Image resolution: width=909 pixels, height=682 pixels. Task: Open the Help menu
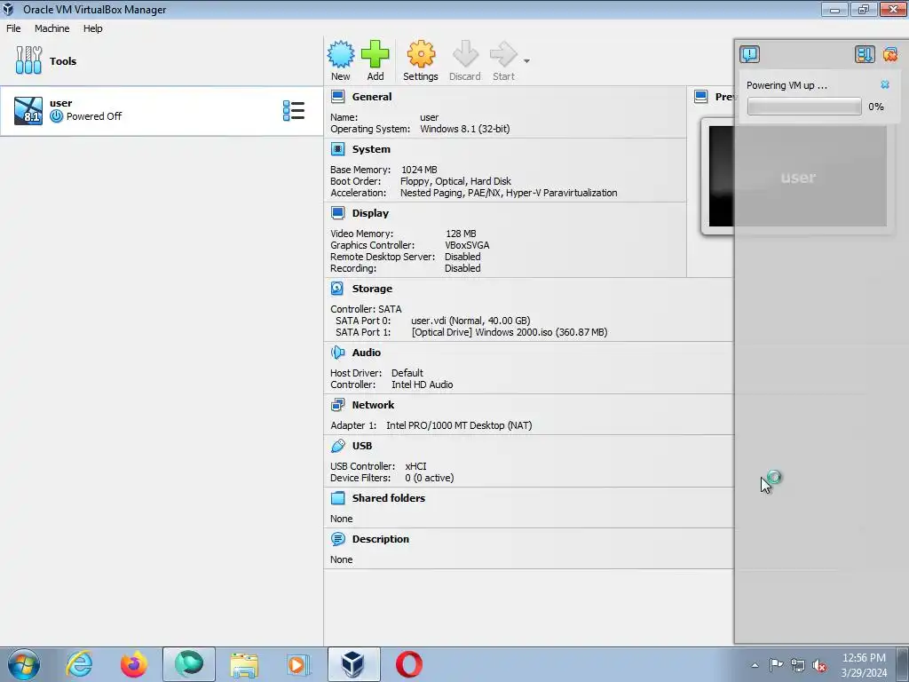click(92, 28)
